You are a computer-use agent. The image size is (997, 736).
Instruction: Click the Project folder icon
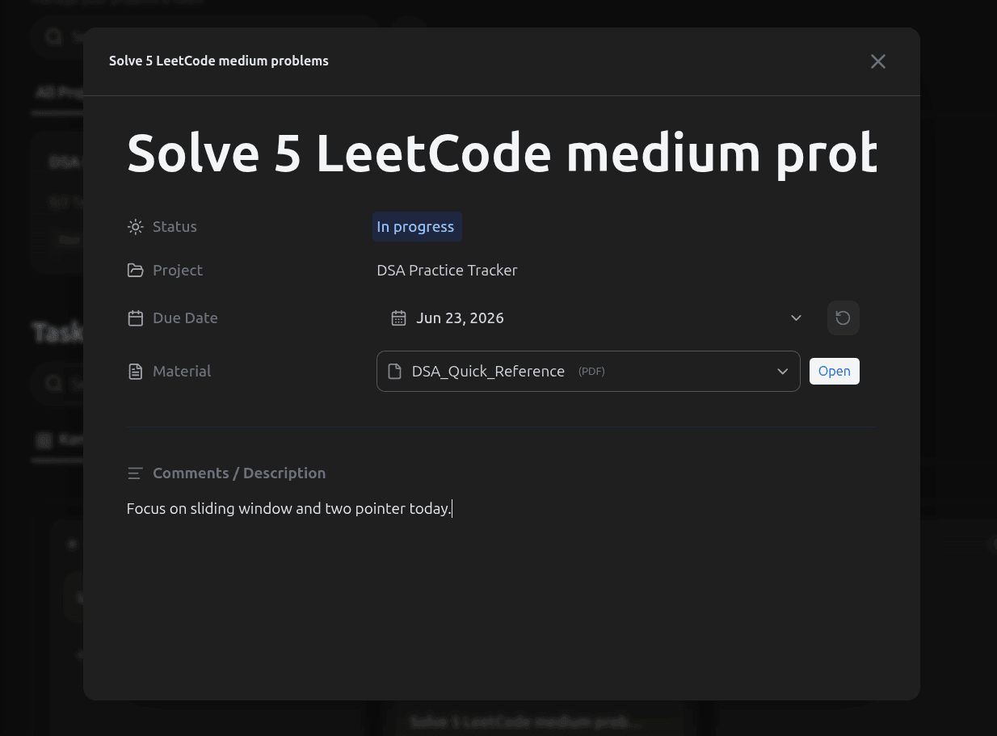tap(136, 271)
